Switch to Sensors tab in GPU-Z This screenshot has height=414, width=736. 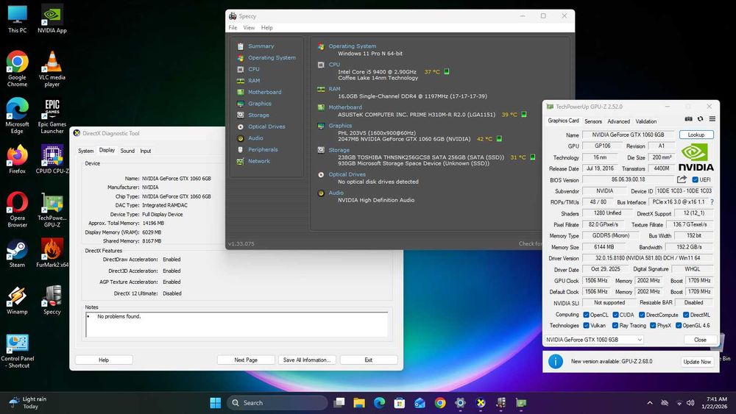tap(592, 121)
